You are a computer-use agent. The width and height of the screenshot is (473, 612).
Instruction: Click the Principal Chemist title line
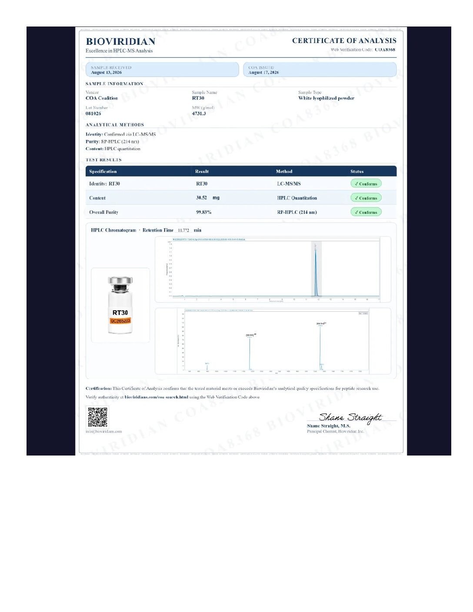[336, 432]
